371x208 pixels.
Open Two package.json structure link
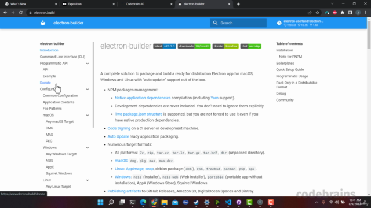(139, 114)
